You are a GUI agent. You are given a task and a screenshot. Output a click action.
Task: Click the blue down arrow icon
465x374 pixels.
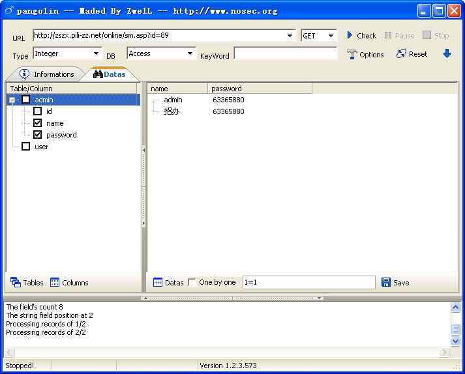point(447,53)
